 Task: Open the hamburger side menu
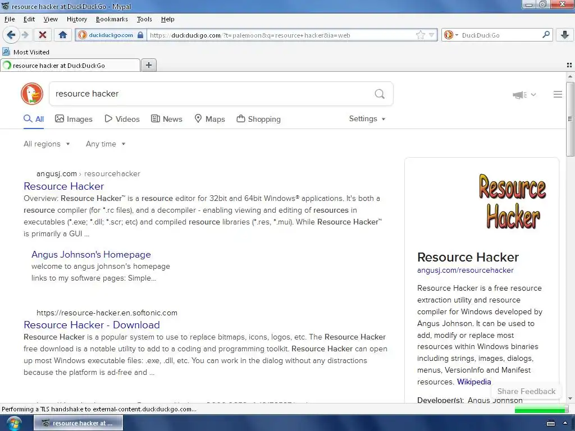(558, 94)
